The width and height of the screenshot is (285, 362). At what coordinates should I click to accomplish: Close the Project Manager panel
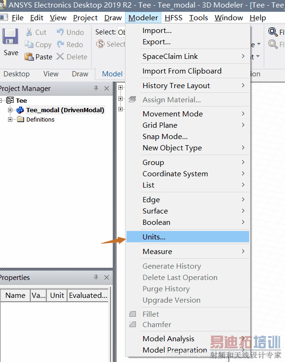click(107, 89)
